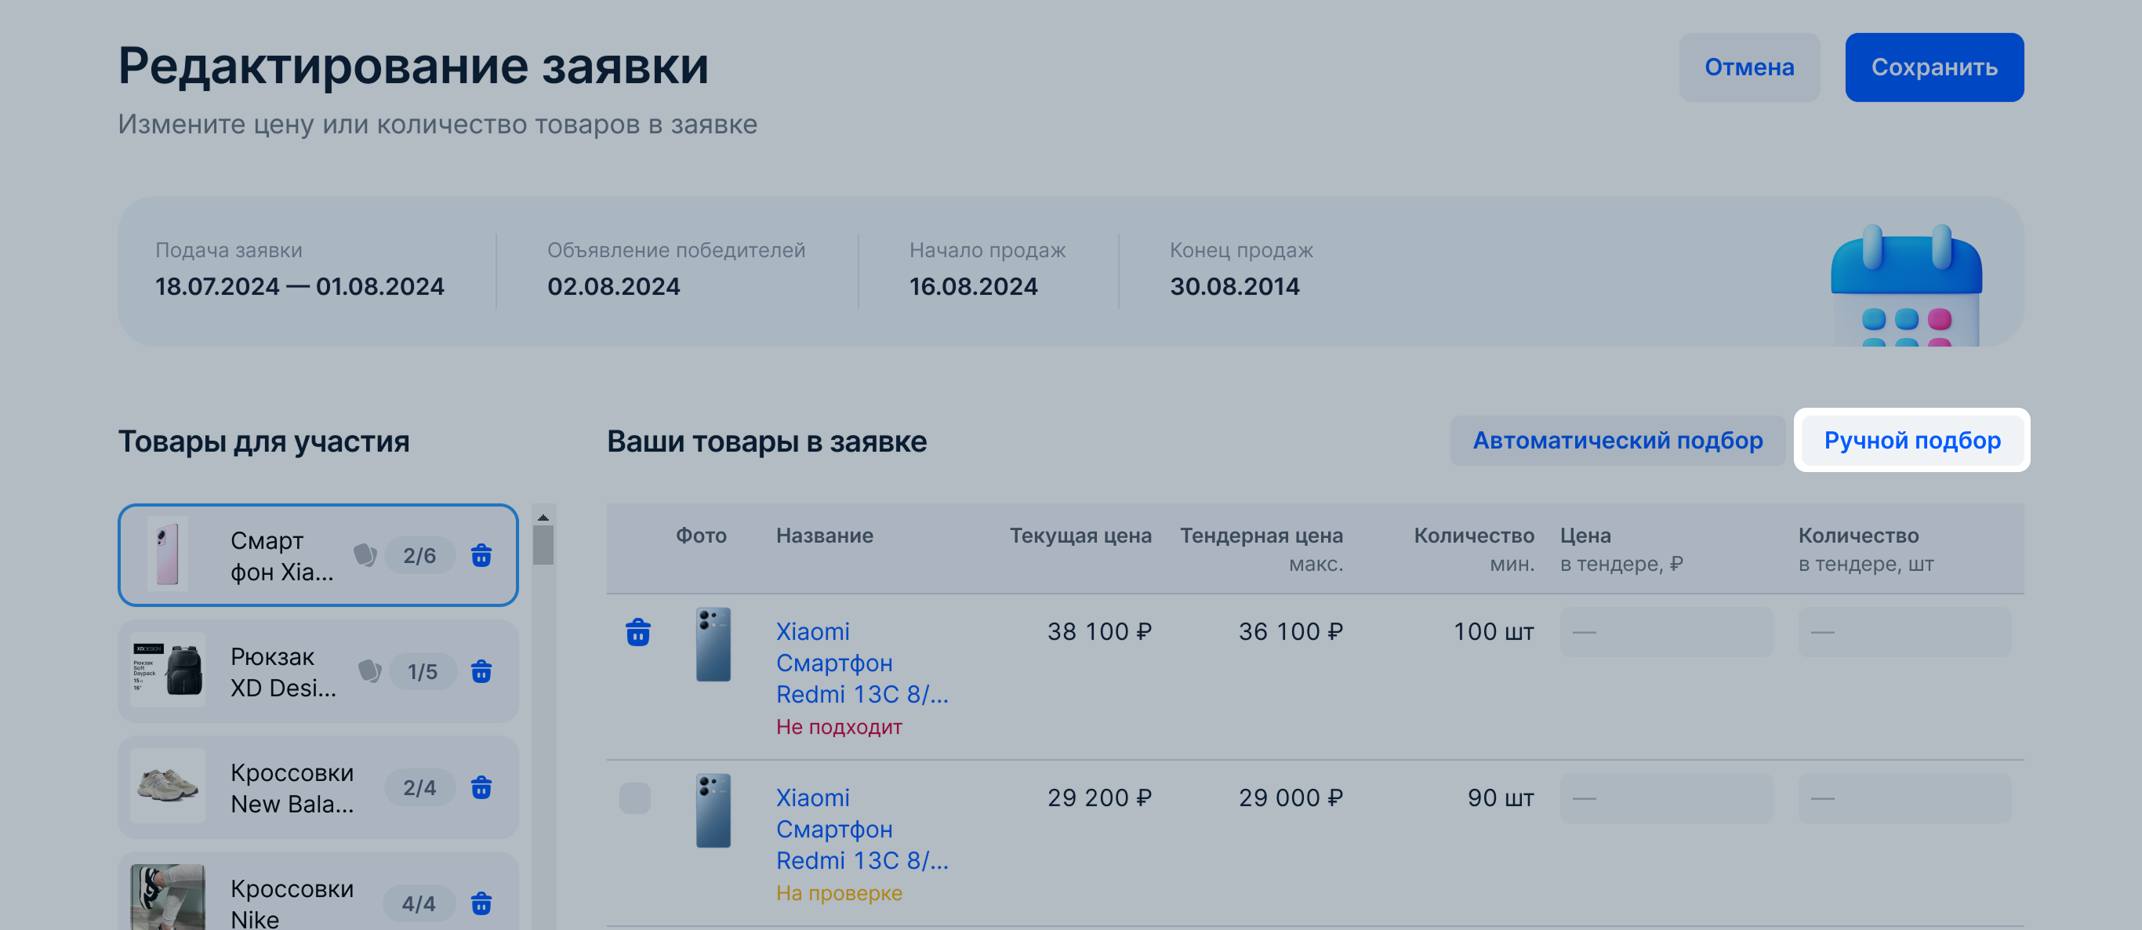Focus tender price field in first row
Image resolution: width=2142 pixels, height=930 pixels.
pos(1665,632)
